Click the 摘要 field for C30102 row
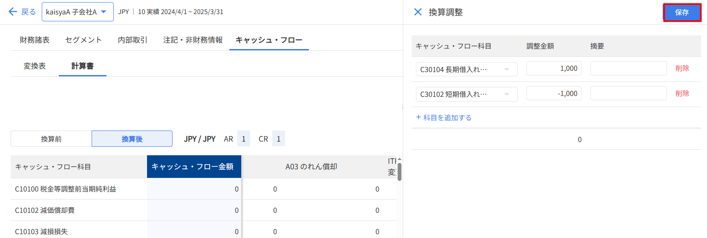 point(628,93)
